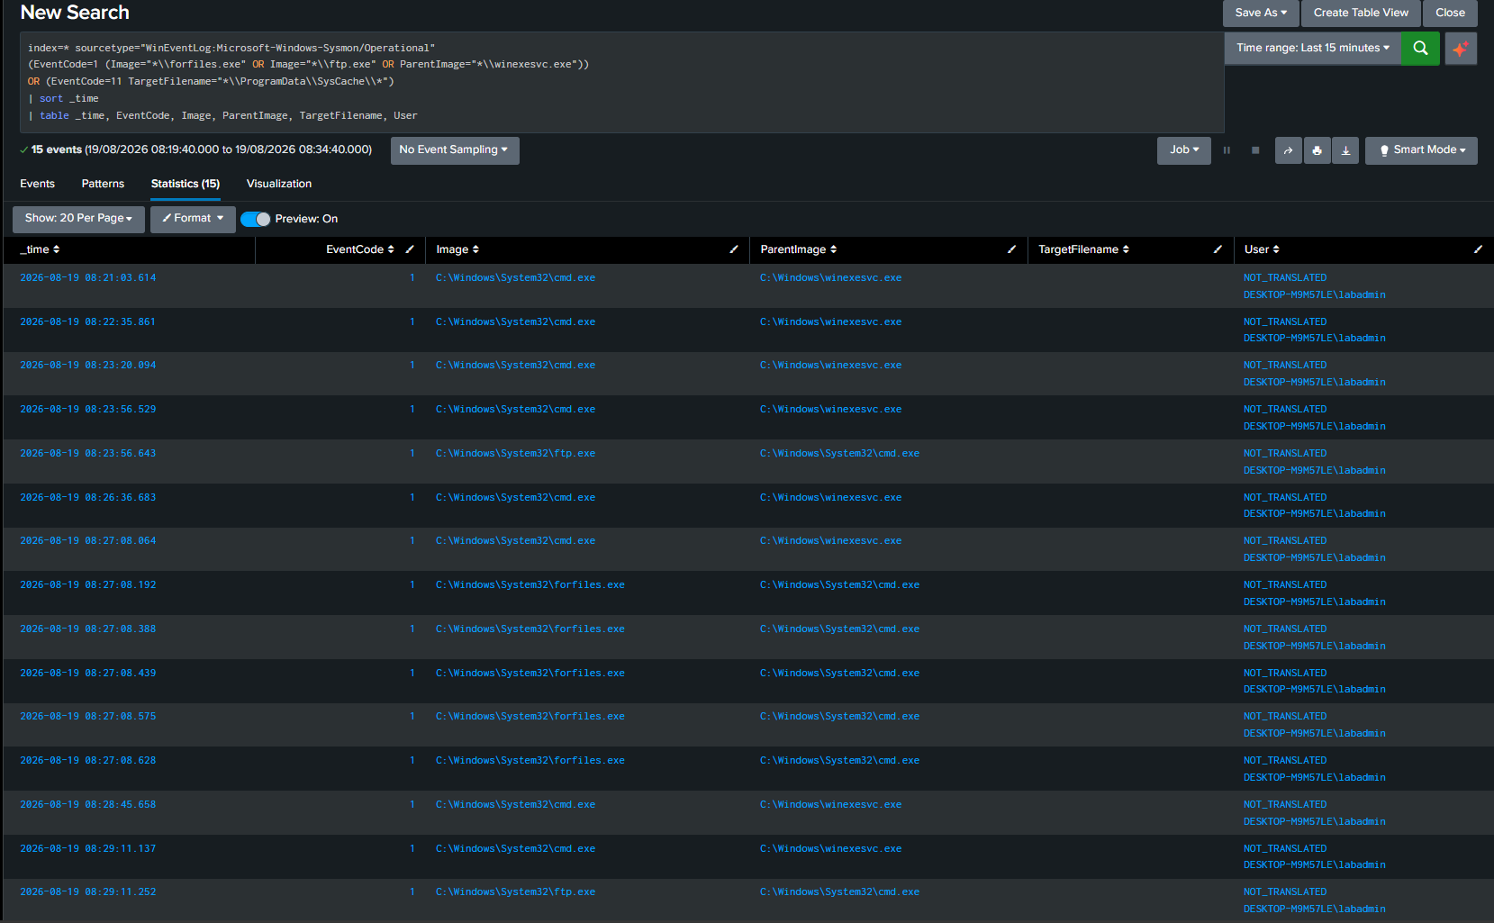Select timestamp 2026-08-19 08:21:03.614
Image resolution: width=1494 pixels, height=923 pixels.
tap(88, 278)
